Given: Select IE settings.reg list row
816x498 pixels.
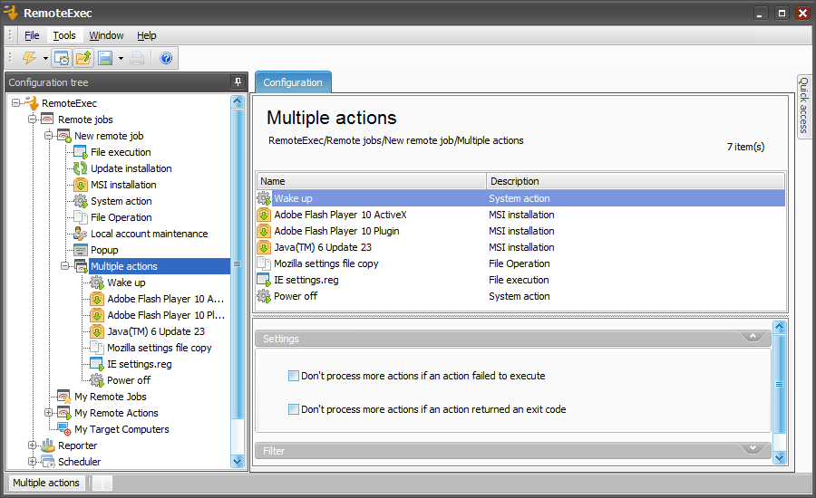Looking at the screenshot, I should pyautogui.click(x=520, y=280).
